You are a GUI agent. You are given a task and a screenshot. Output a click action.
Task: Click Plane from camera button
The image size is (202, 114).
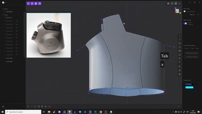[192, 57]
